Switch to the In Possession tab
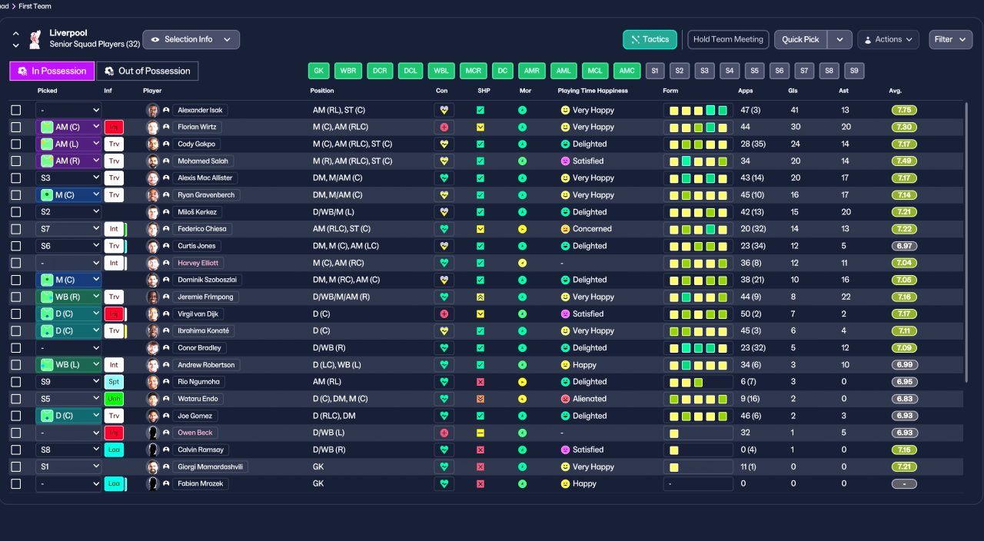 click(x=52, y=71)
